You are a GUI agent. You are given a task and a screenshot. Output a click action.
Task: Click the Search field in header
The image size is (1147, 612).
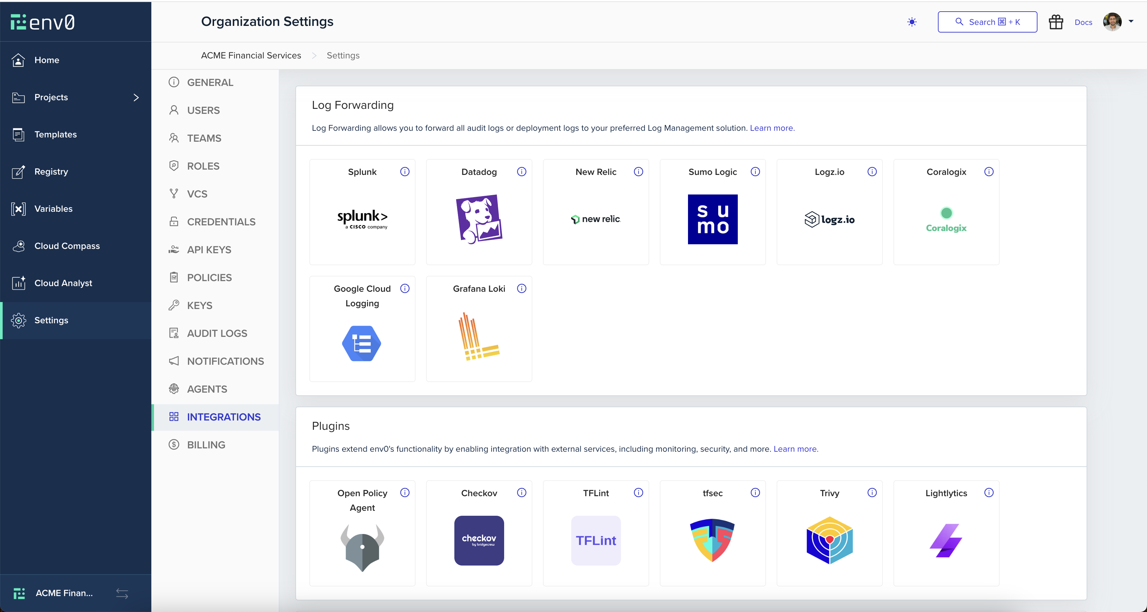point(987,22)
